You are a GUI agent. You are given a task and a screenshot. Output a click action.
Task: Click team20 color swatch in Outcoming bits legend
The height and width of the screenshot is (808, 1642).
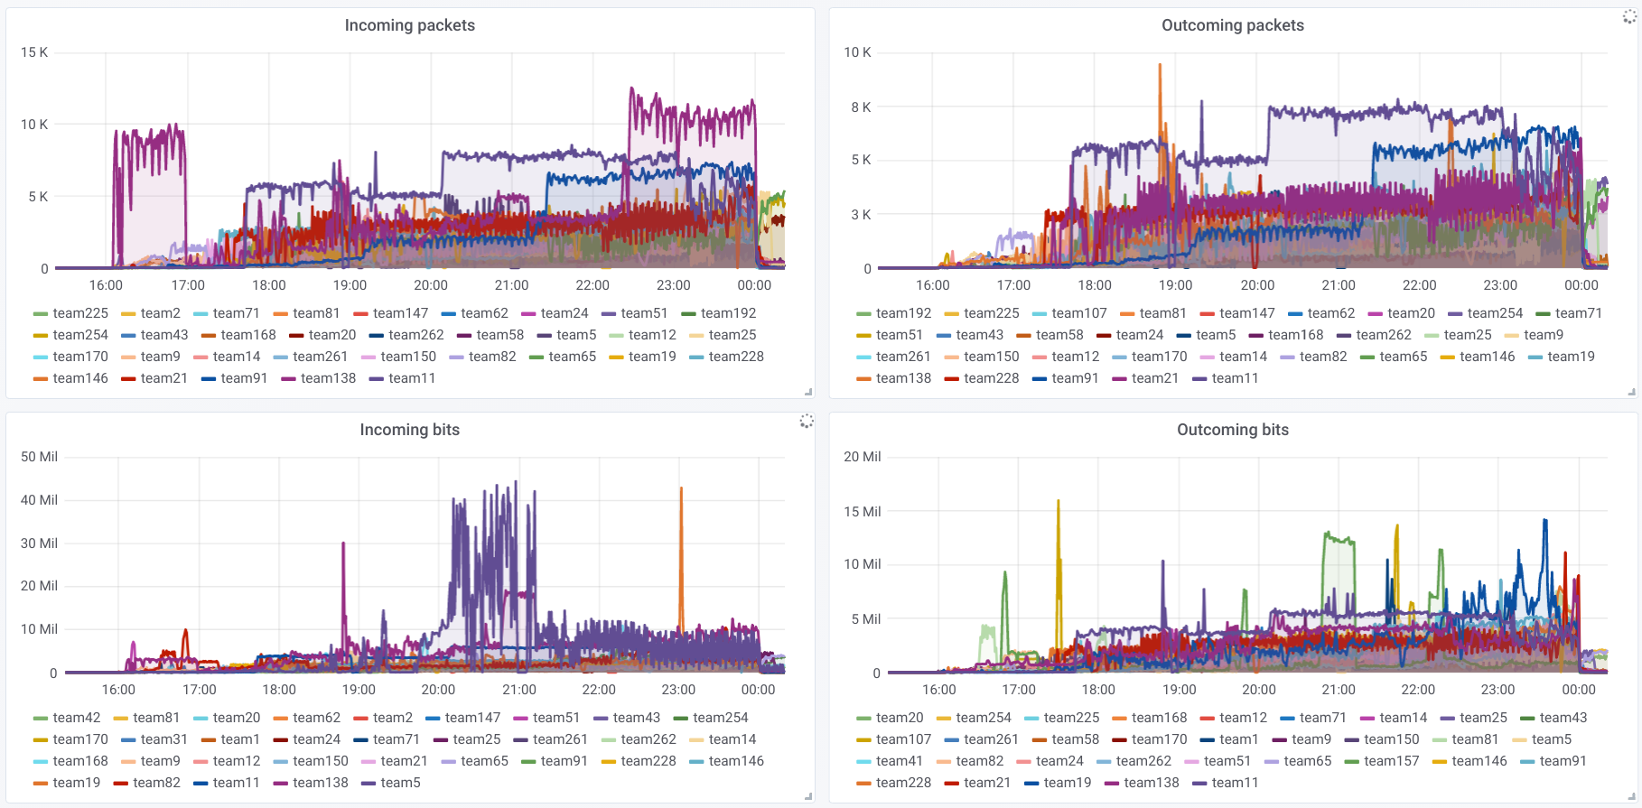863,719
